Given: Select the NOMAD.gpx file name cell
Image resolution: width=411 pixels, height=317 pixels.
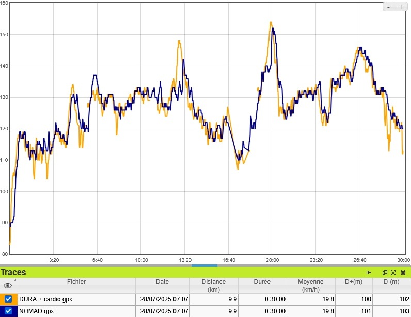Looking at the screenshot, I should pos(36,311).
